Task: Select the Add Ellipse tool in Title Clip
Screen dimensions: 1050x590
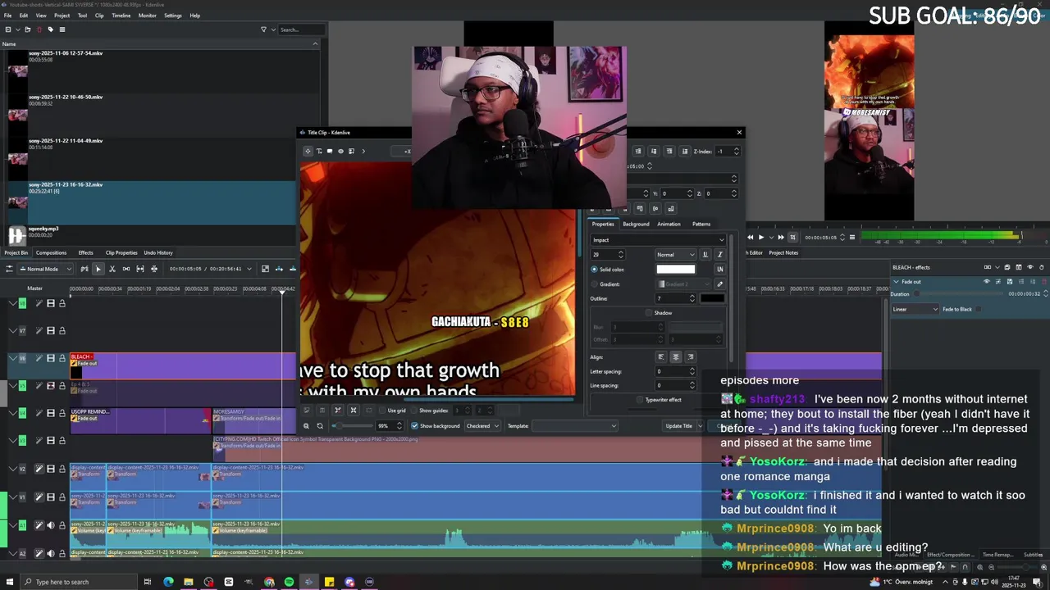Action: [x=340, y=151]
